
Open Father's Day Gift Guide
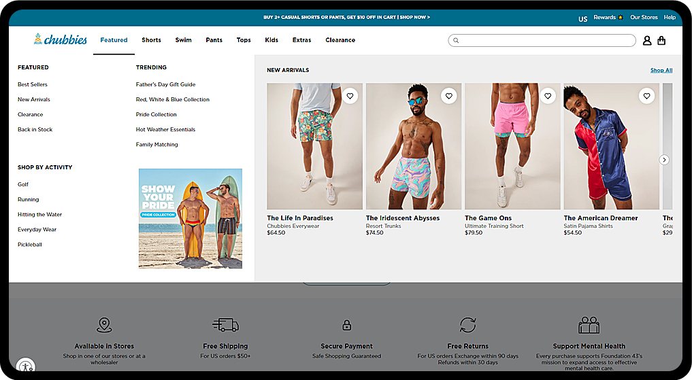coord(165,84)
